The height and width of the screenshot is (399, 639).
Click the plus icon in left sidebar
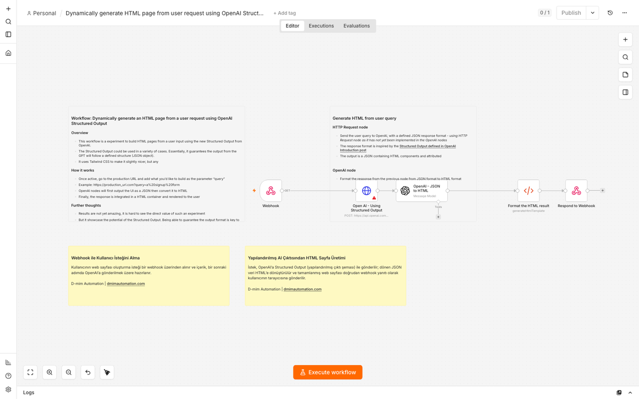[x=8, y=9]
